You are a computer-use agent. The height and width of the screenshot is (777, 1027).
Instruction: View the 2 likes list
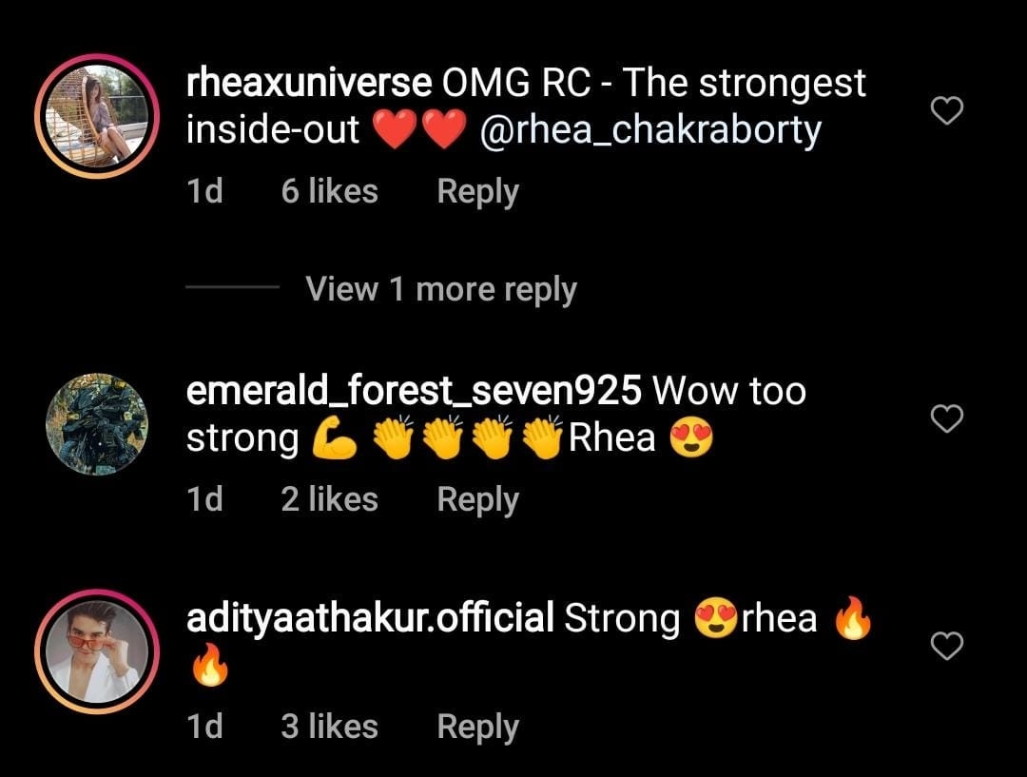click(329, 499)
